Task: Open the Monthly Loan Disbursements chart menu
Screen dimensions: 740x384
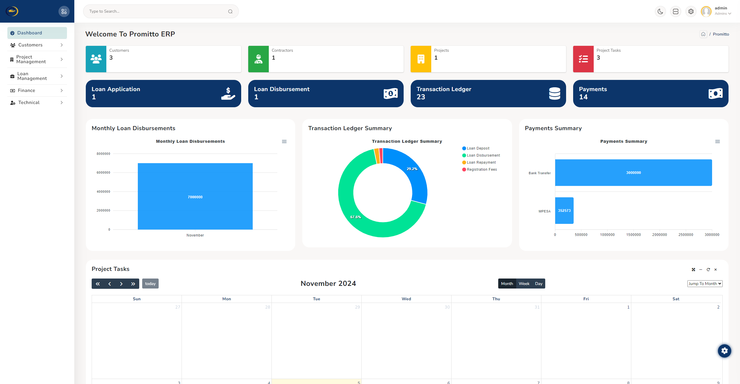Action: 284,142
